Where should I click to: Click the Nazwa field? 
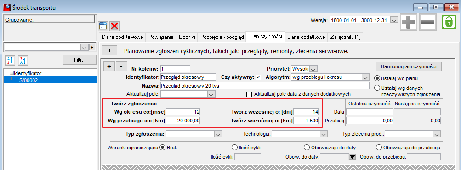pyautogui.click(x=264, y=86)
